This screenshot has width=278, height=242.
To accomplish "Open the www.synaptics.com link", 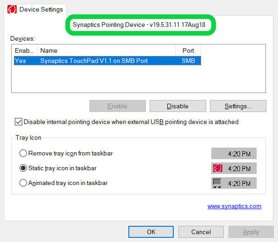I will (x=234, y=206).
